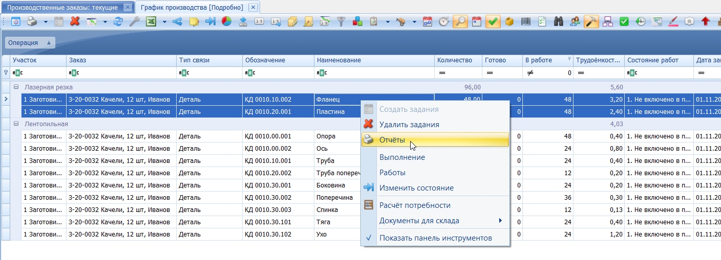Open the В работе column filter icon
This screenshot has width=721, height=260.
point(569,59)
